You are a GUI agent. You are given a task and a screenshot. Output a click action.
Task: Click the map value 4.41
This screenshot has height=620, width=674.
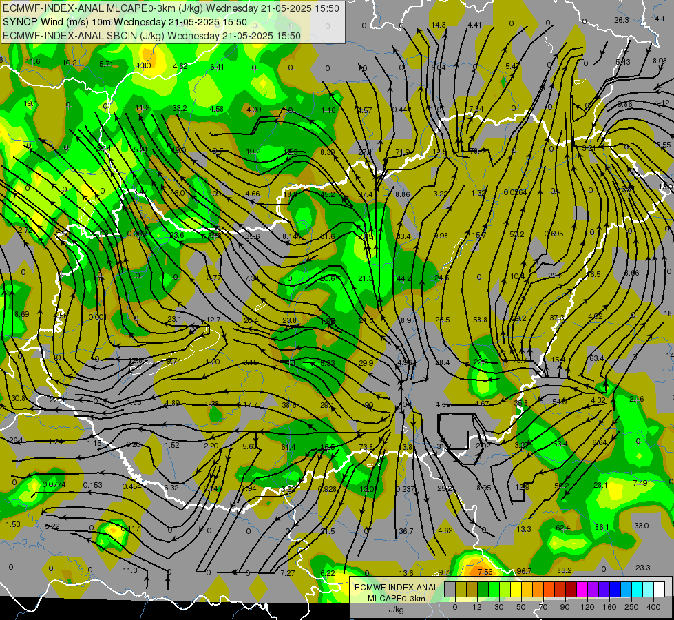pos(474,25)
